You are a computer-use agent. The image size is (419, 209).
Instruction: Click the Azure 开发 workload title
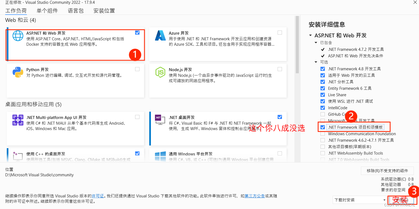[x=179, y=33]
